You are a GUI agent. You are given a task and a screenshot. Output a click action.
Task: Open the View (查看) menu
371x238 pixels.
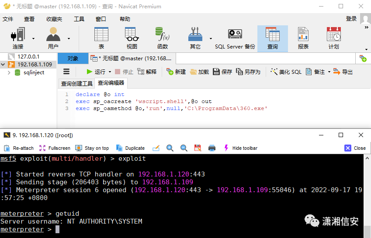[29, 19]
